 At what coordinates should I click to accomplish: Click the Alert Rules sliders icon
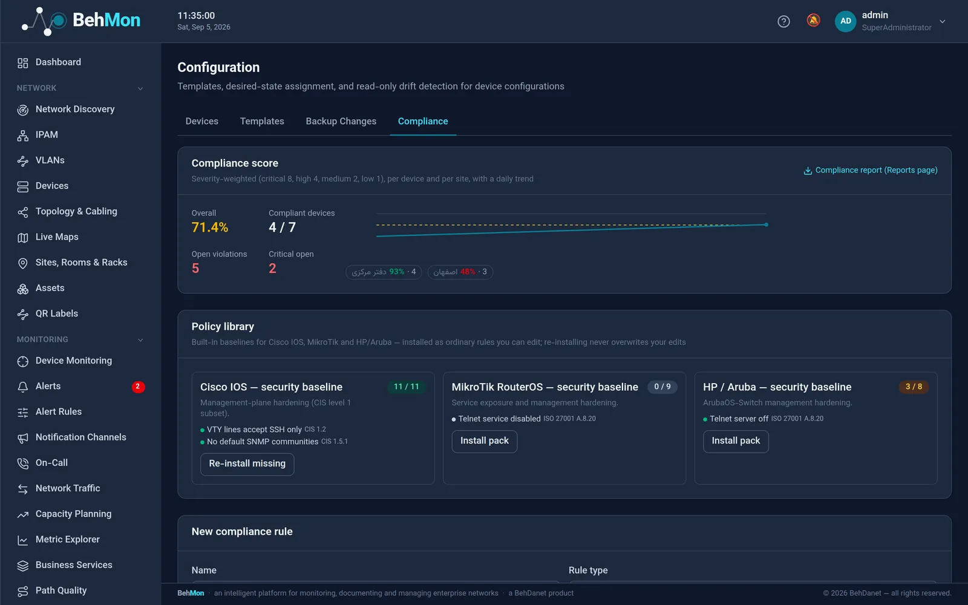(23, 413)
